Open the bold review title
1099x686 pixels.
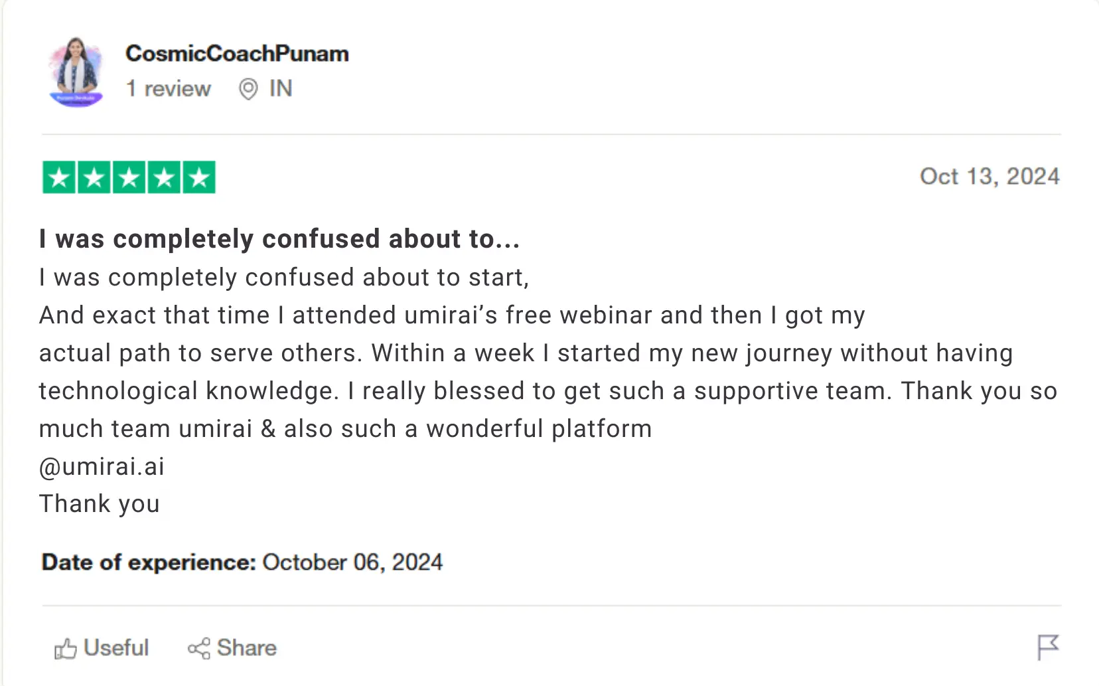click(279, 239)
